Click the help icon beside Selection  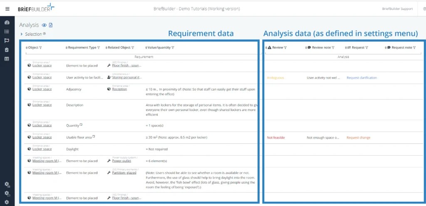(x=44, y=34)
